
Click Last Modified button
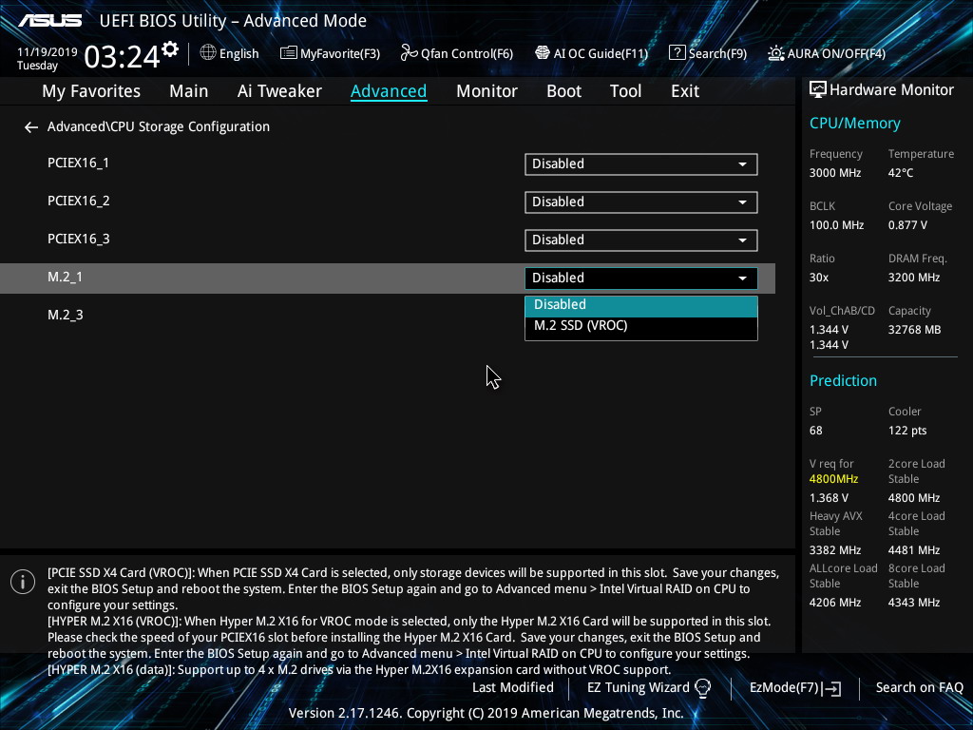click(x=512, y=688)
